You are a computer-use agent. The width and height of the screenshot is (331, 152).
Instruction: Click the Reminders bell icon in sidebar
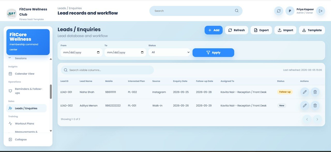10,91
